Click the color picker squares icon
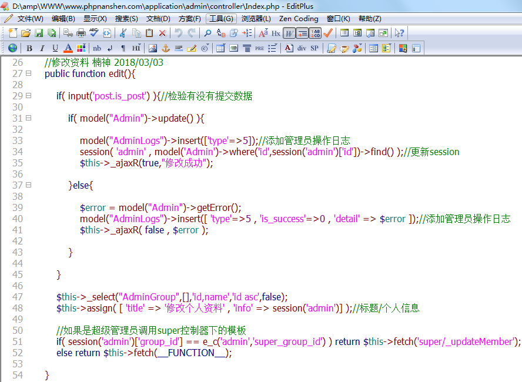Viewport: 522px width, 382px height. (x=403, y=48)
